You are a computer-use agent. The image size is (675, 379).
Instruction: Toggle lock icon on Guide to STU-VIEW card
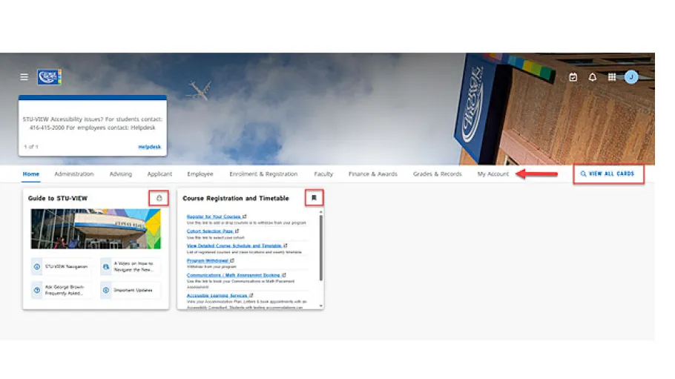[159, 198]
